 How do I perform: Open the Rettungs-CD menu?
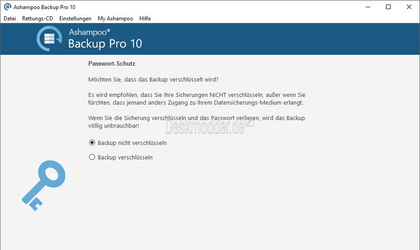[38, 19]
